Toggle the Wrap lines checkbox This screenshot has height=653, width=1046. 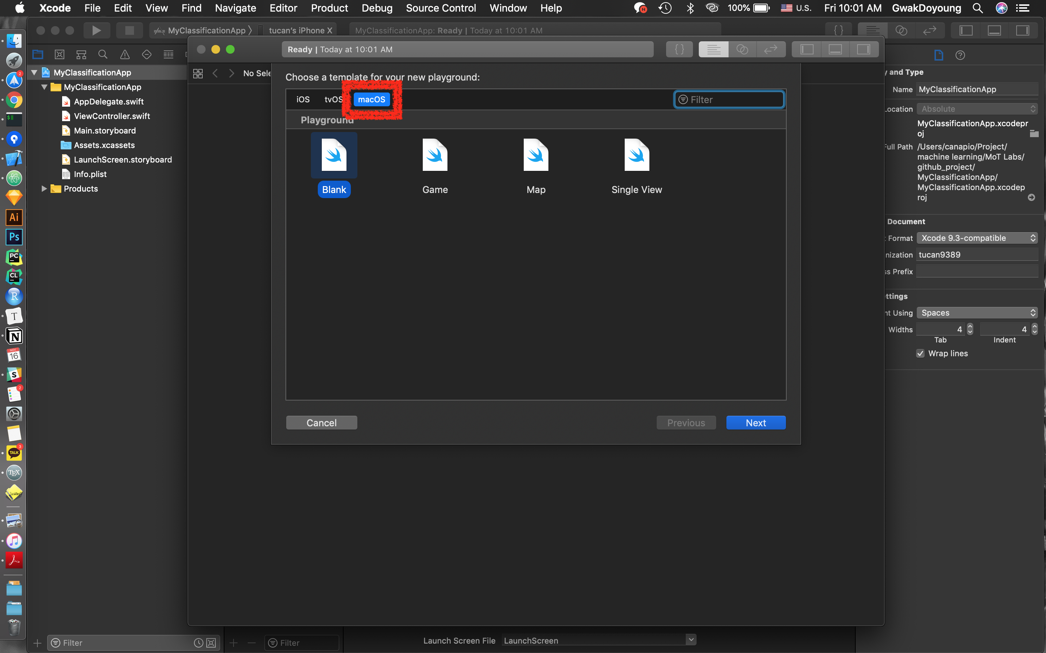[920, 353]
